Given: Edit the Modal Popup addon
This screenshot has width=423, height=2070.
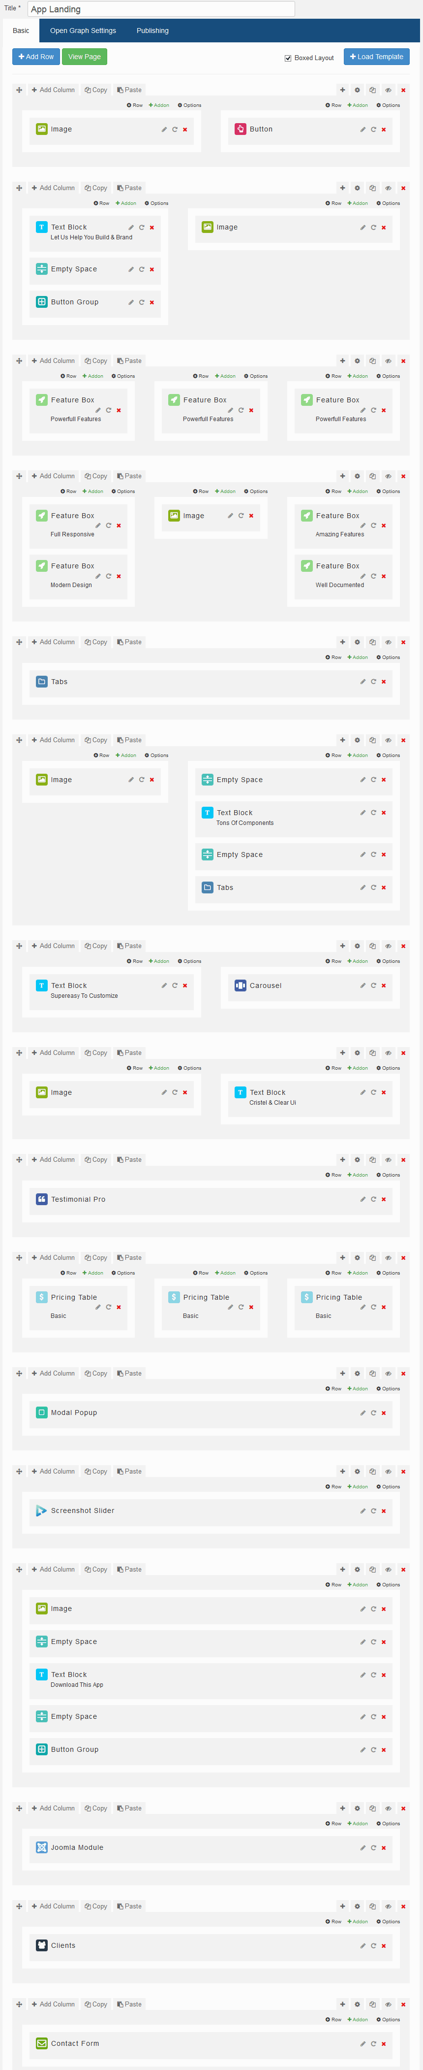Looking at the screenshot, I should point(363,1413).
